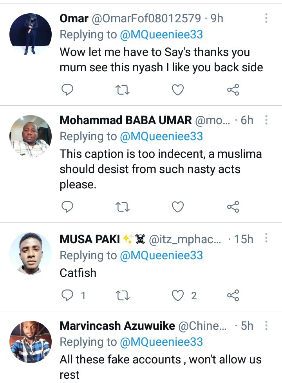Open more options on MUSA PAKI's tweet
This screenshot has width=282, height=383.
tap(266, 238)
